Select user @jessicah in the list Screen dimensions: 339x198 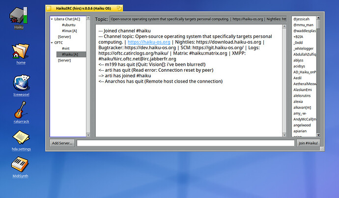pos(301,19)
